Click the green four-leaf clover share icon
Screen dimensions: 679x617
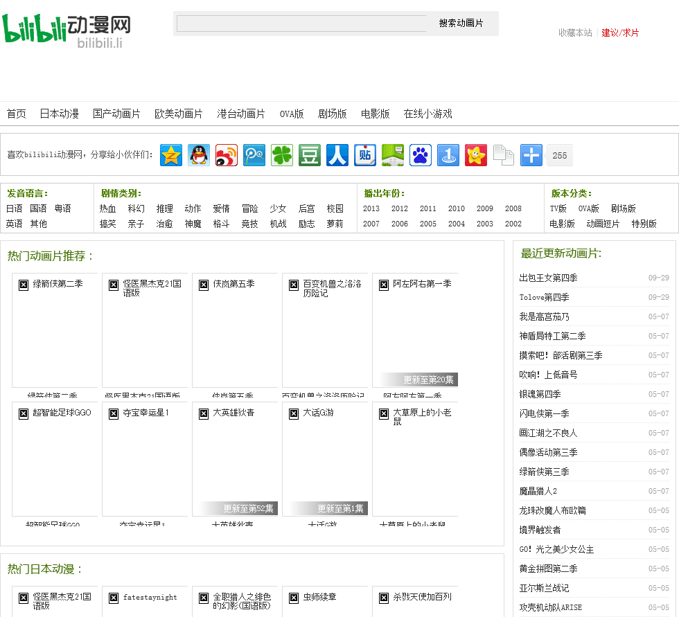pyautogui.click(x=282, y=155)
